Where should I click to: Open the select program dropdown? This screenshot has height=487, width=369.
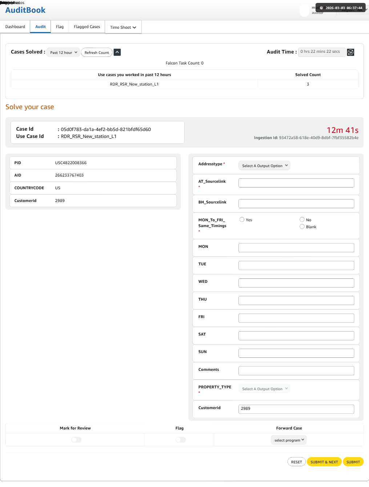289,440
